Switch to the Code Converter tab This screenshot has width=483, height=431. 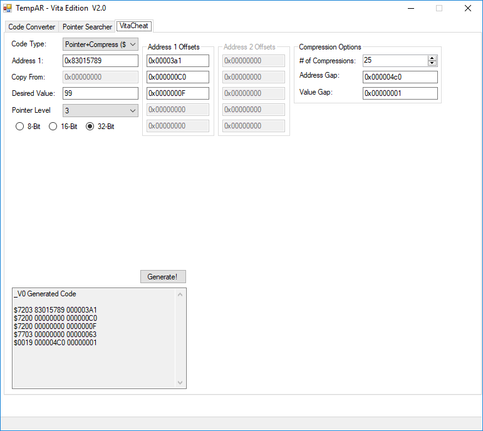tap(32, 27)
